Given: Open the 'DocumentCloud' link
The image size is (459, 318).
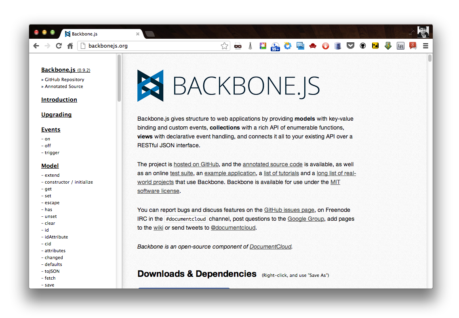Looking at the screenshot, I should (x=270, y=247).
